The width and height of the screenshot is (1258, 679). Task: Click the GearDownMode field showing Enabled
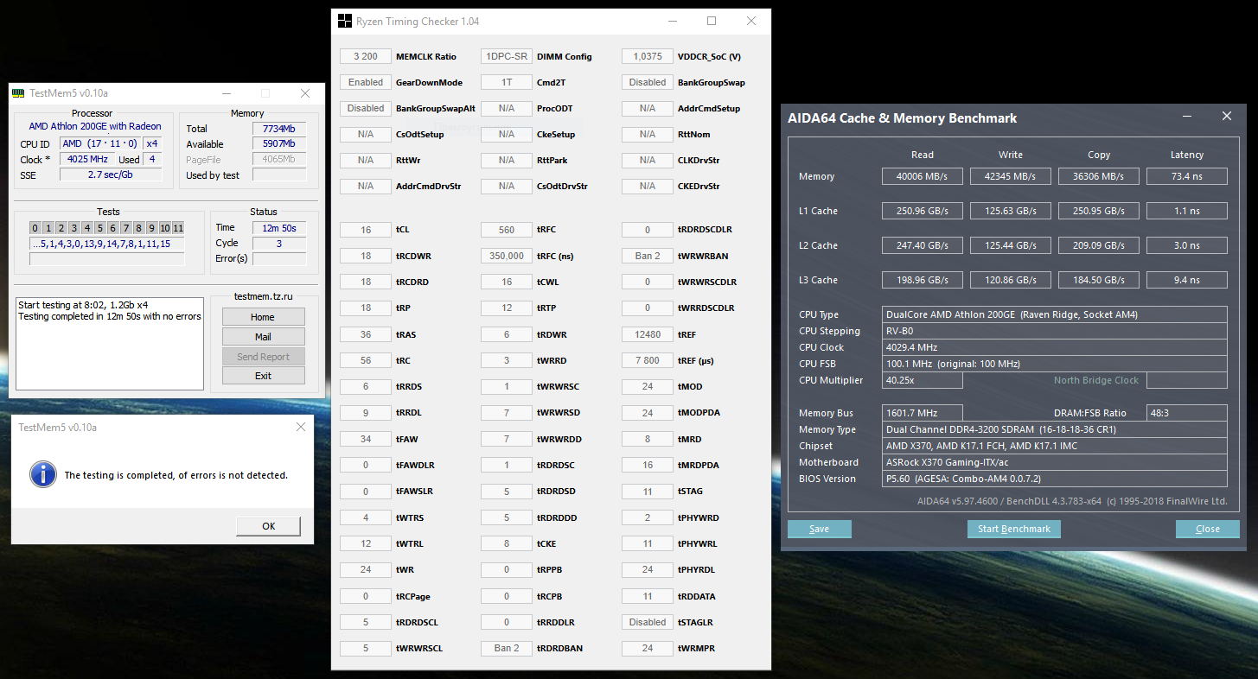[x=366, y=82]
